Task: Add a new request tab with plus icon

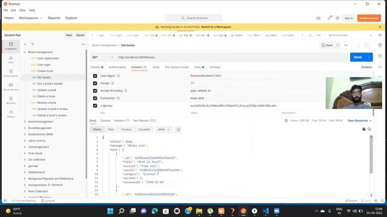Action: pyautogui.click(x=310, y=35)
